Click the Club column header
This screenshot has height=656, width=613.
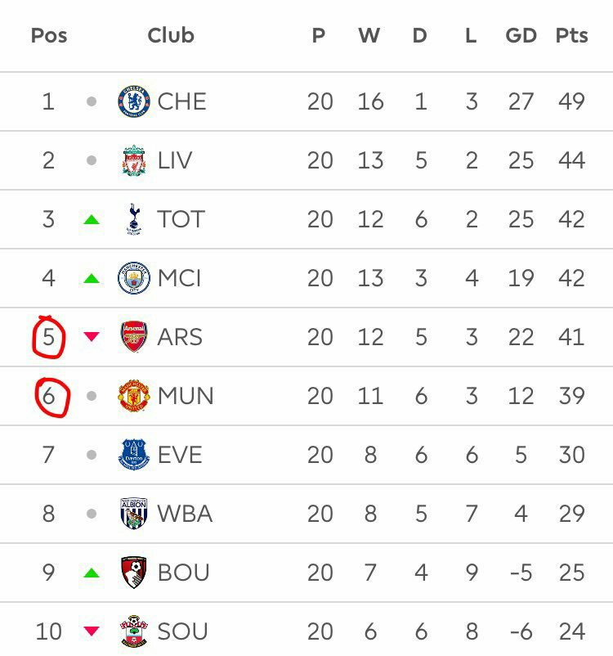(x=171, y=36)
